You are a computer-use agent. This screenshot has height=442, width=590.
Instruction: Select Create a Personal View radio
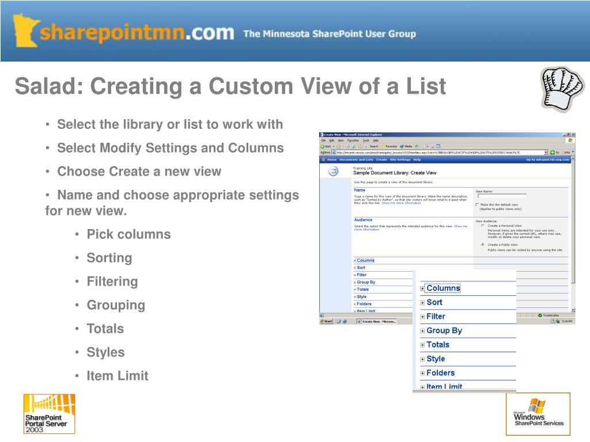click(483, 226)
